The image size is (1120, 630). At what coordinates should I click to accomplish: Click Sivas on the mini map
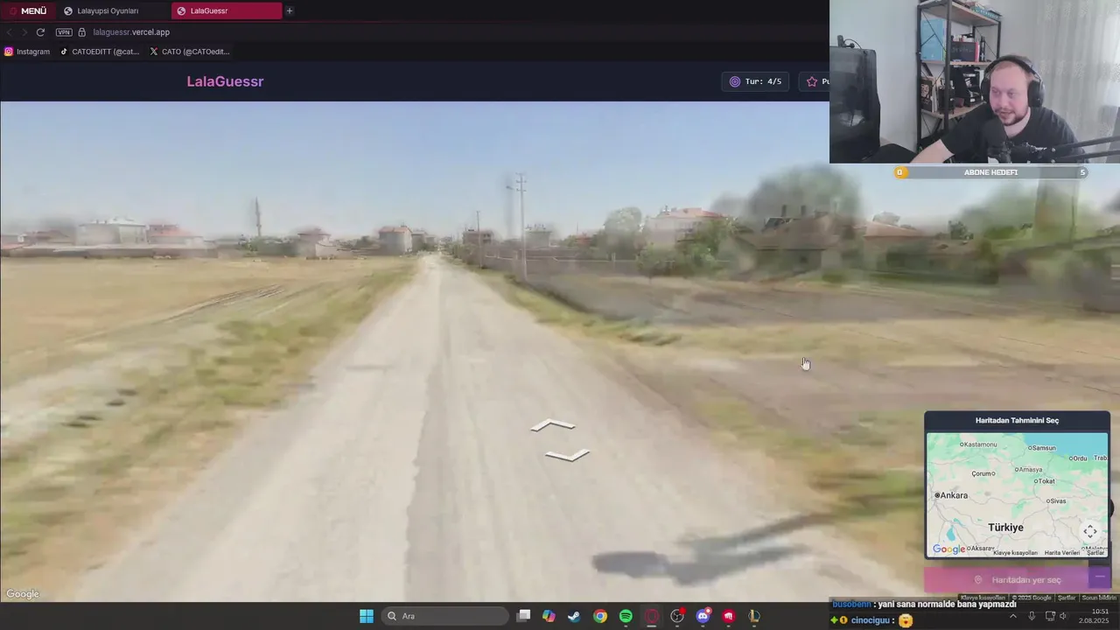tap(1056, 501)
